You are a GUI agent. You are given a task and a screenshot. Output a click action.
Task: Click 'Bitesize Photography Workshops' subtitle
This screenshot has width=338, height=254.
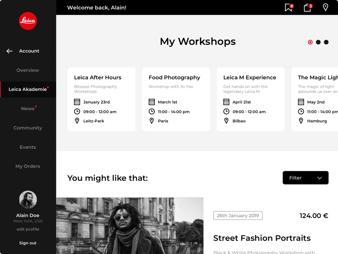tap(96, 89)
